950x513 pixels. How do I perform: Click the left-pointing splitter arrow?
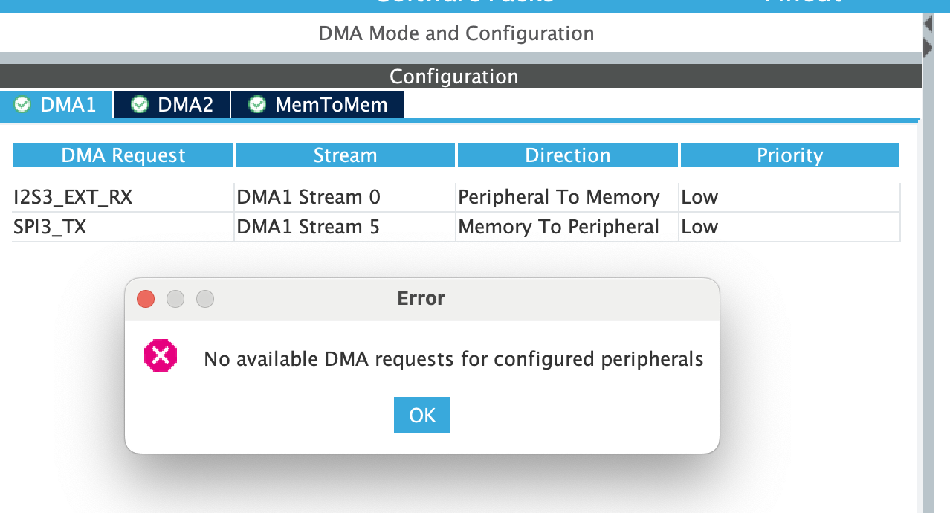tap(928, 25)
